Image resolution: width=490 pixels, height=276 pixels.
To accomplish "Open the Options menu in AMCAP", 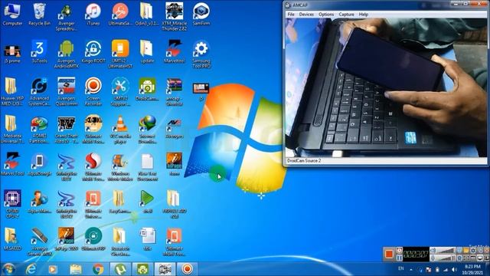I will pos(326,15).
